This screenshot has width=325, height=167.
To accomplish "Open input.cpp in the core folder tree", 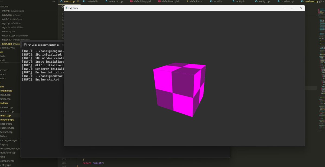I will pos(5,95).
